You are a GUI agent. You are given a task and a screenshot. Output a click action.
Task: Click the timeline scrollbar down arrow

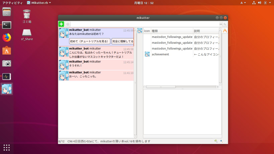[x=135, y=137]
